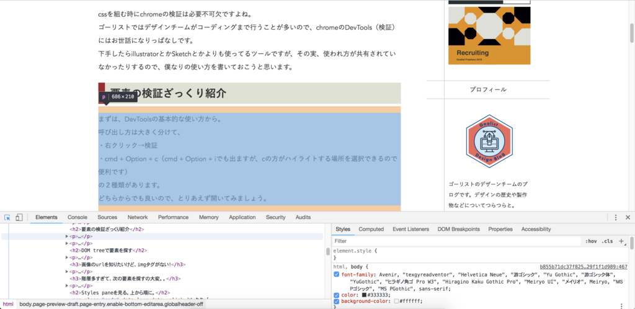635x309 pixels.
Task: Switch to the Network tab
Action: [x=138, y=217]
